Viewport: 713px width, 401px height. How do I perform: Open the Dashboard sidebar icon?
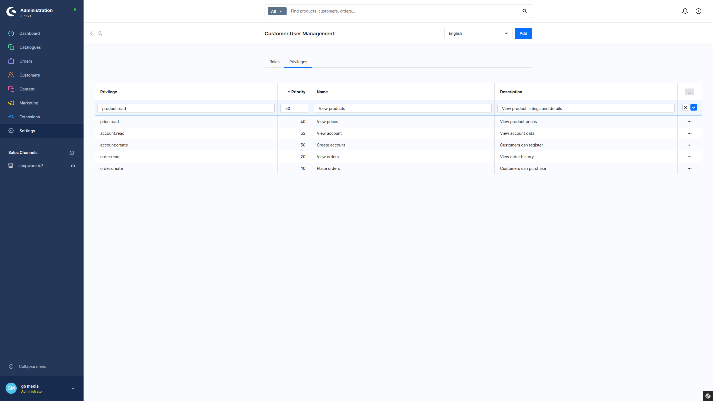click(11, 33)
